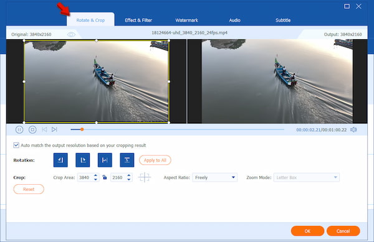374x242 pixels.
Task: Confirm changes with OK
Action: click(x=307, y=231)
